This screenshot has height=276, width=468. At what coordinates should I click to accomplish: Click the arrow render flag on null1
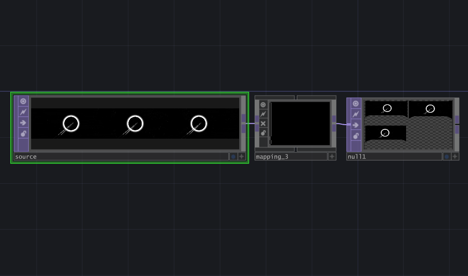point(355,124)
